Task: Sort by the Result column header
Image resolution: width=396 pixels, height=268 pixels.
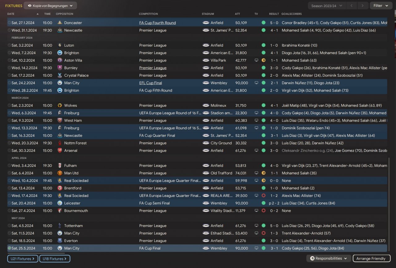Action: click(274, 14)
